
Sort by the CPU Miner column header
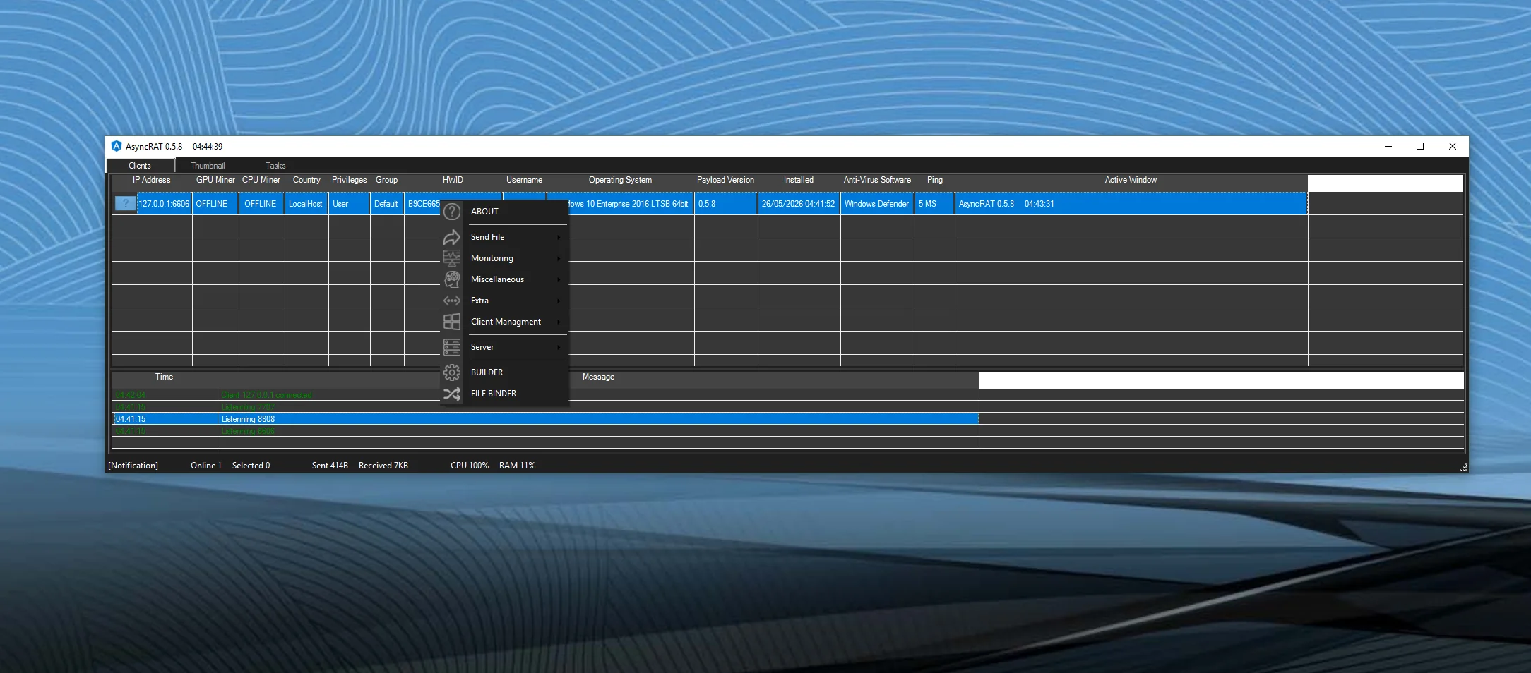[261, 180]
